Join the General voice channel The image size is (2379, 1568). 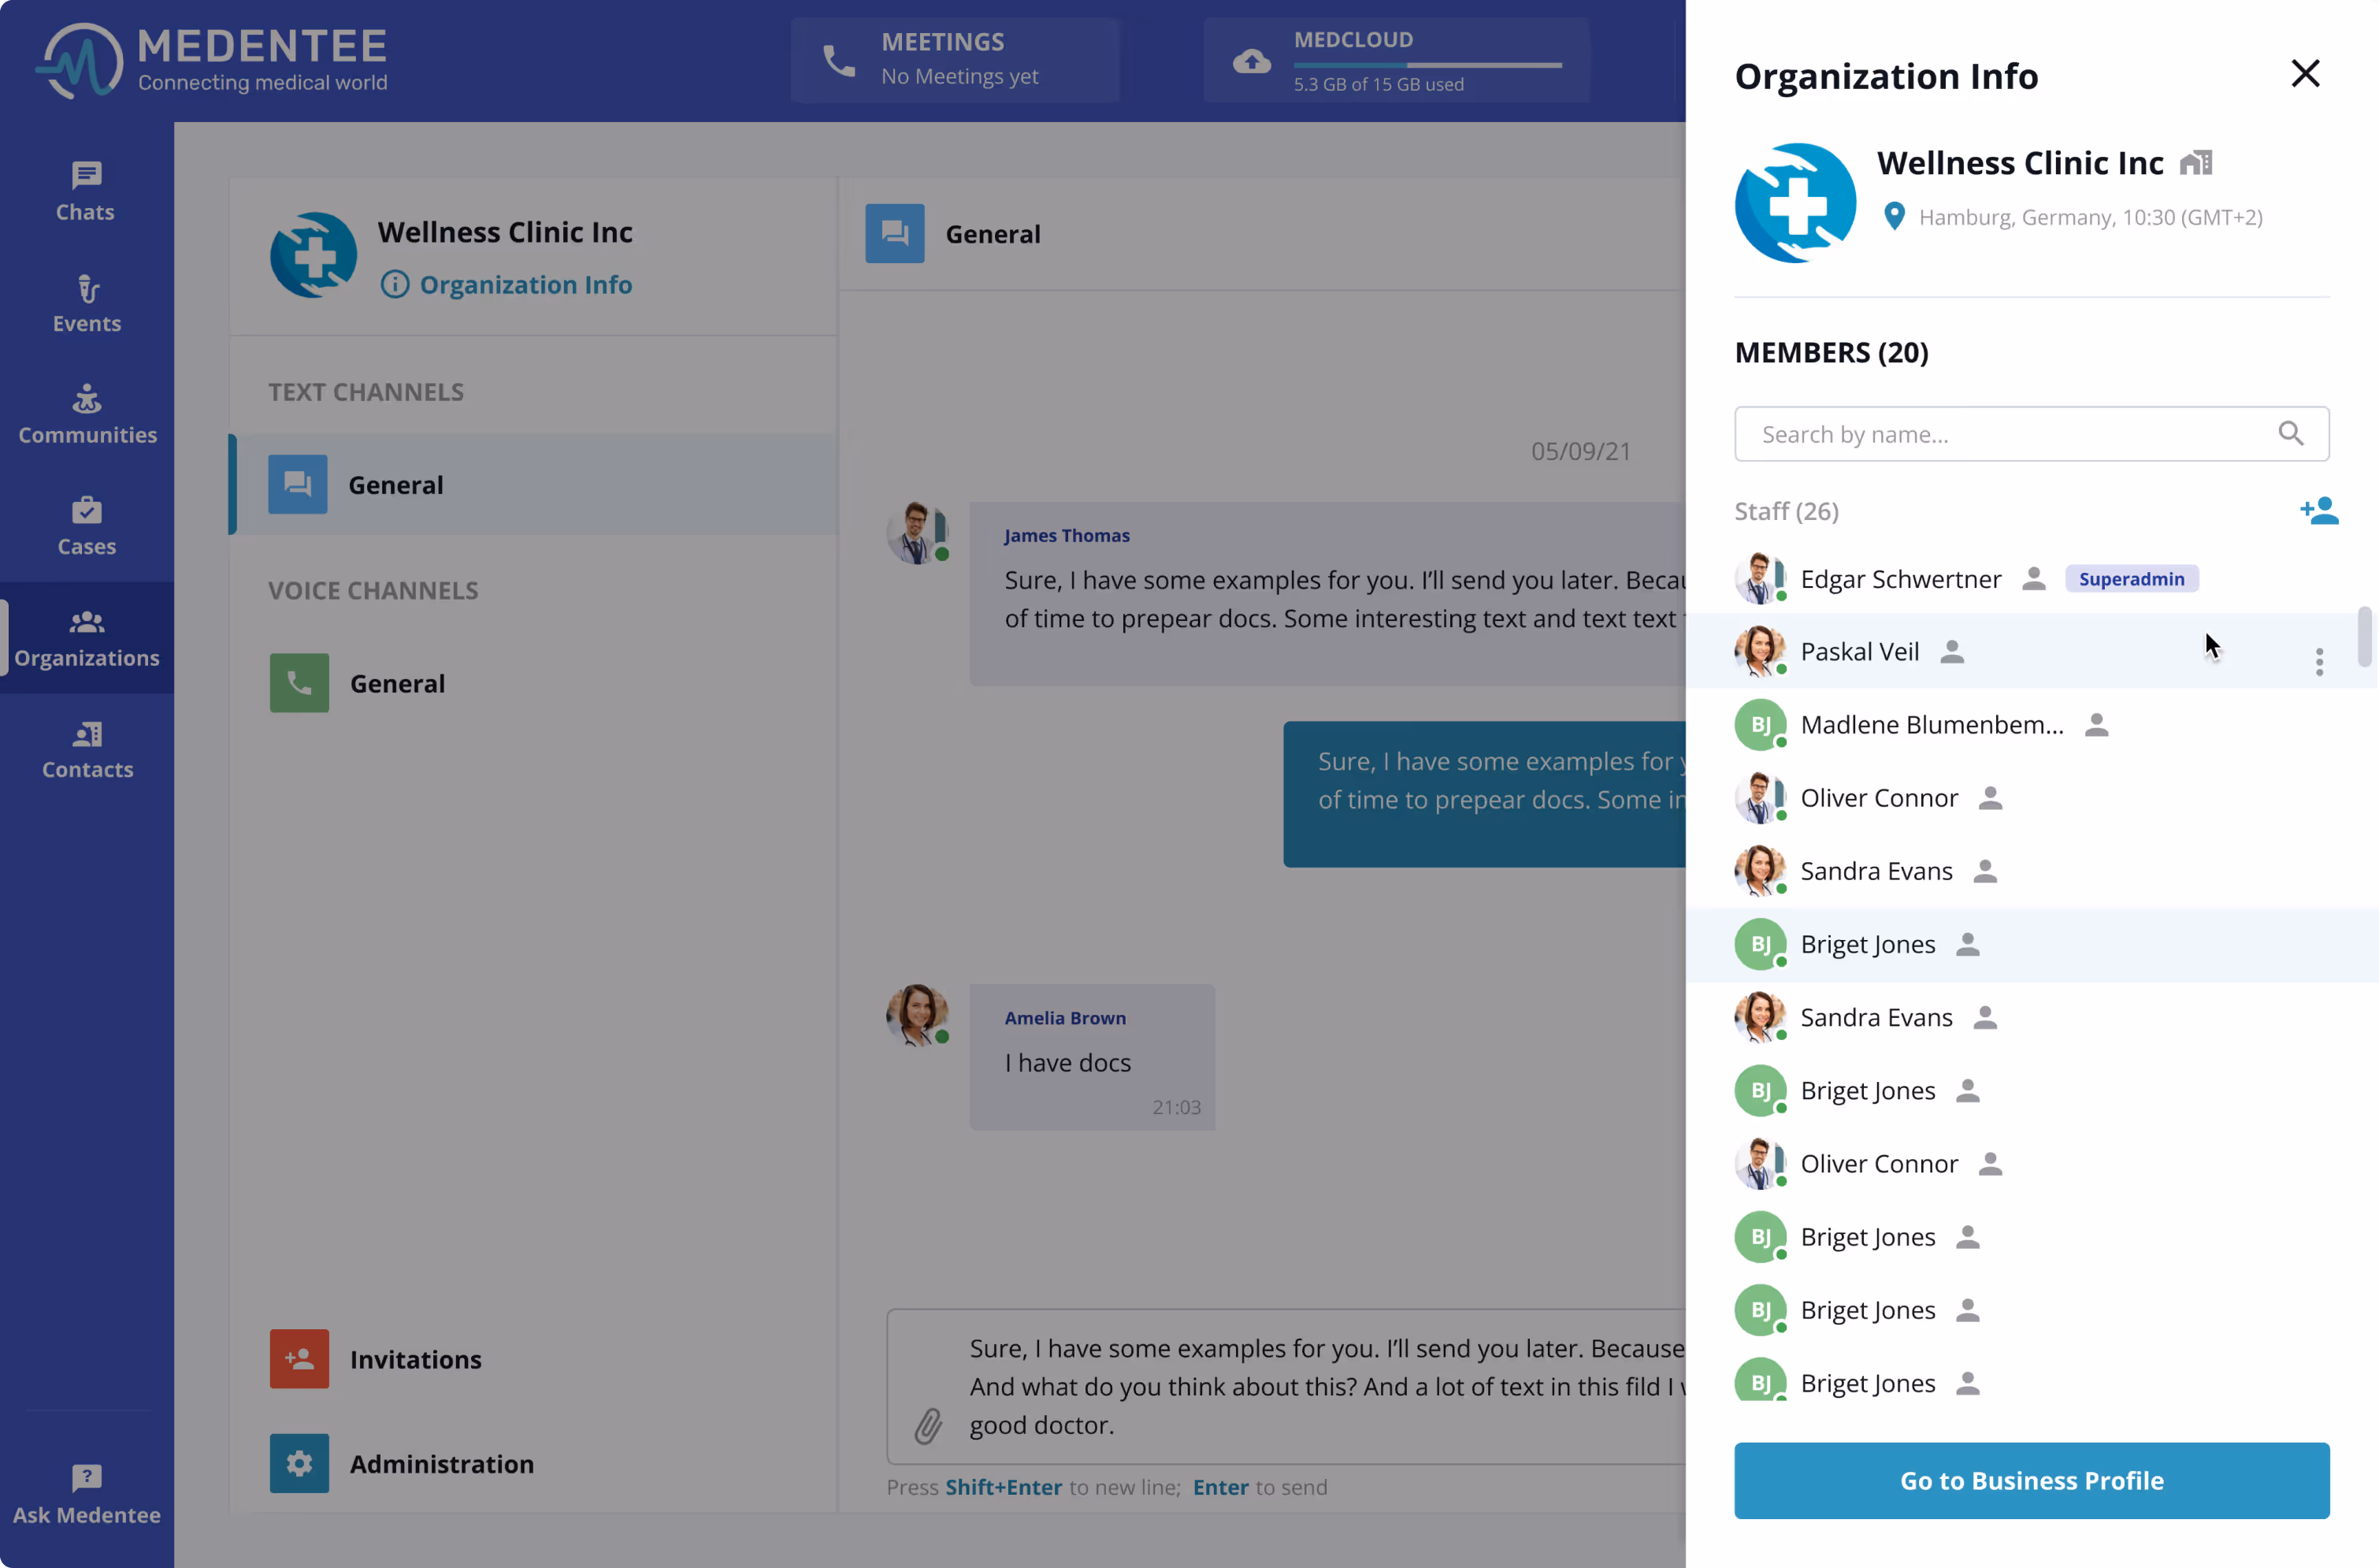click(x=397, y=683)
